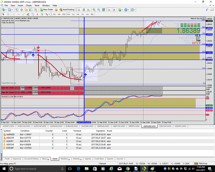The image size is (215, 172).
Task: Toggle the AutoTrading button
Action: pos(67,10)
